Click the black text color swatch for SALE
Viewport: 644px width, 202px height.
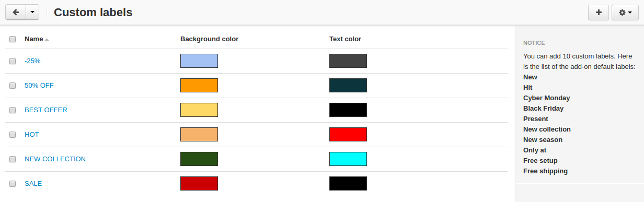(348, 183)
